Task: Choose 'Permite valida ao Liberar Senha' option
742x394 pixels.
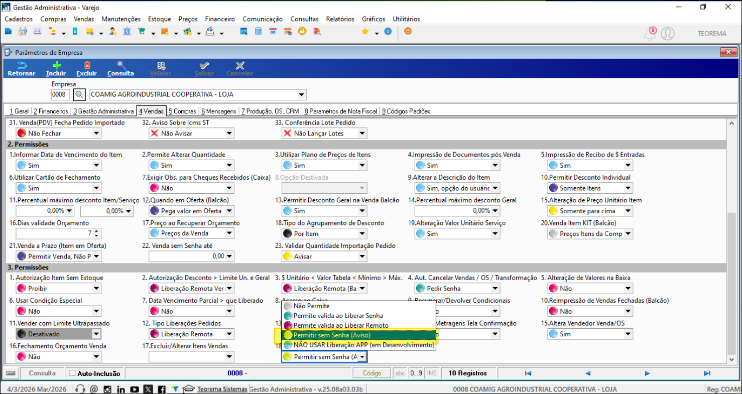Action: (x=338, y=316)
